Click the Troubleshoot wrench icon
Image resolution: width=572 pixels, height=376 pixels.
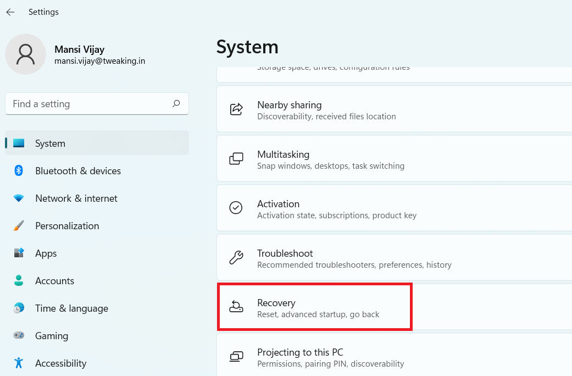pyautogui.click(x=236, y=257)
